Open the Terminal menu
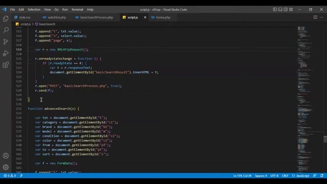Image resolution: width=327 pixels, height=184 pixels. [x=77, y=10]
